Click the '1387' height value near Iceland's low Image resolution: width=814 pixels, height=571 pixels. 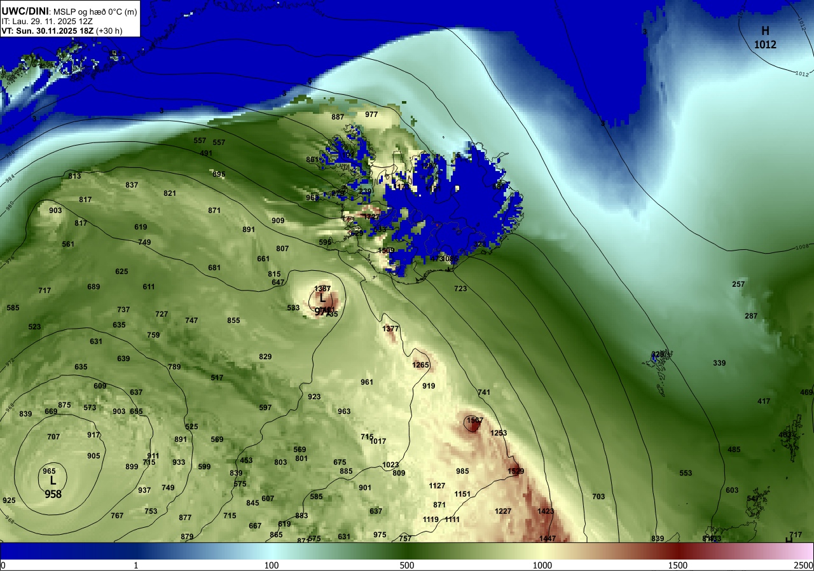322,289
